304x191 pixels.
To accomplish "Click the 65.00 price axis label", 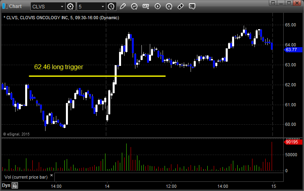I will (290, 25).
